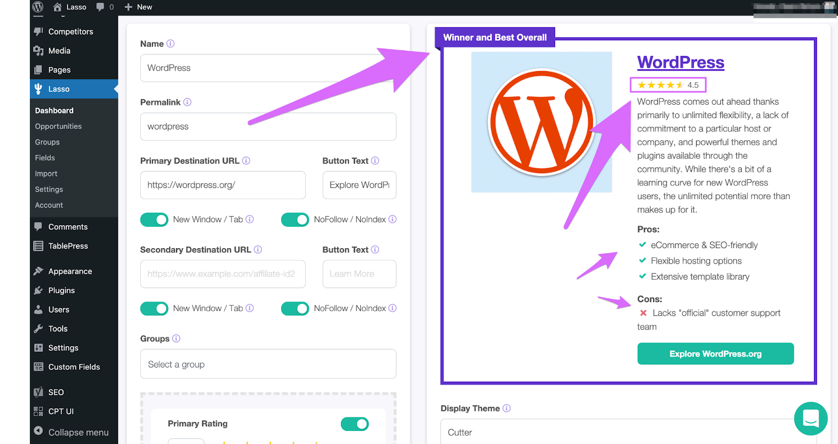Click Primary Destination URL info icon
The width and height of the screenshot is (838, 444).
[x=246, y=161]
